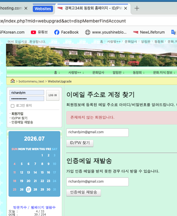Expand the 홈 menu in green navbar
Viewport: 177px width, 216px height.
pyautogui.click(x=57, y=73)
